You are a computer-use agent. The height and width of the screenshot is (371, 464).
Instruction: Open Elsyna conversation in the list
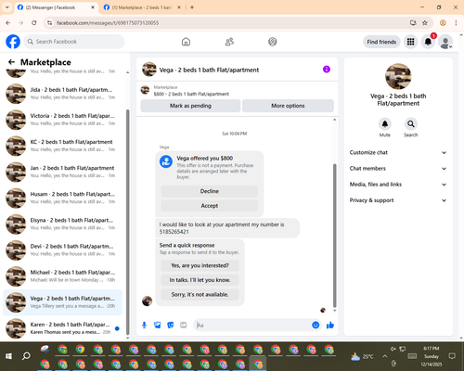(x=62, y=224)
